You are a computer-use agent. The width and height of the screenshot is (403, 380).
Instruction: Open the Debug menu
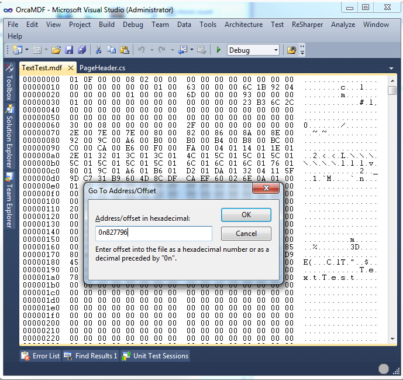[x=133, y=25]
